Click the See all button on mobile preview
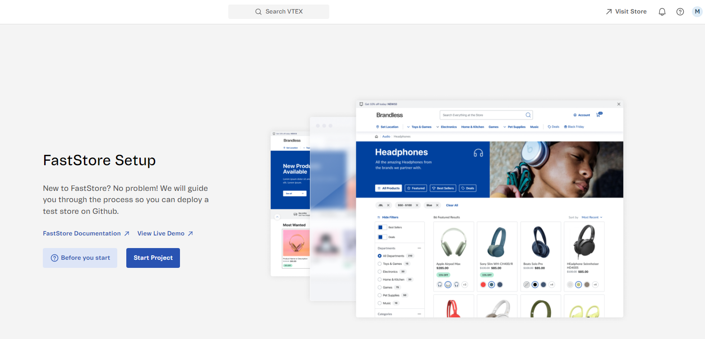Image resolution: width=705 pixels, height=339 pixels. (x=295, y=193)
